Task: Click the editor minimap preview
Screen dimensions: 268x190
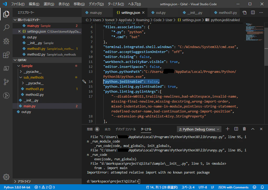Action: [255, 32]
